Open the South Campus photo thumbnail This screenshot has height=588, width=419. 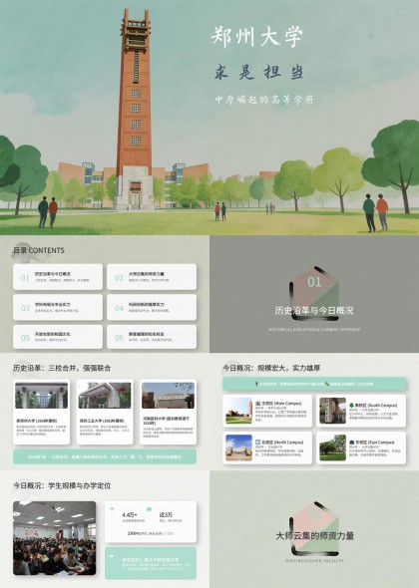[332, 411]
